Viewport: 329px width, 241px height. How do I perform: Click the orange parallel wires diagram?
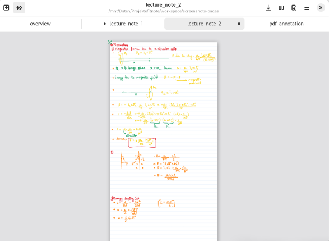pyautogui.click(x=132, y=161)
